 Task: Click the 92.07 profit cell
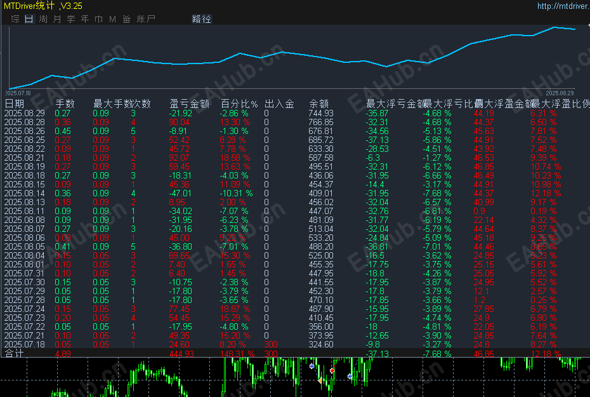click(179, 158)
